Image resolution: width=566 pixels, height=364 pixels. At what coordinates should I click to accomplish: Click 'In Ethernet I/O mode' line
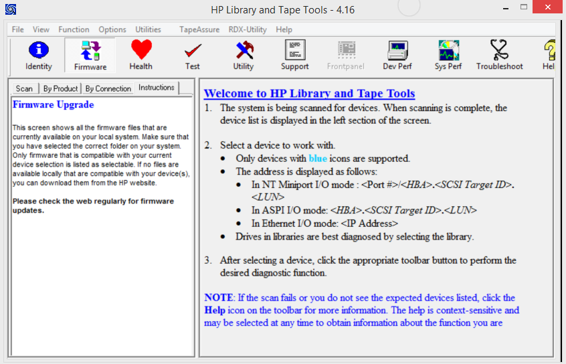[x=324, y=223]
